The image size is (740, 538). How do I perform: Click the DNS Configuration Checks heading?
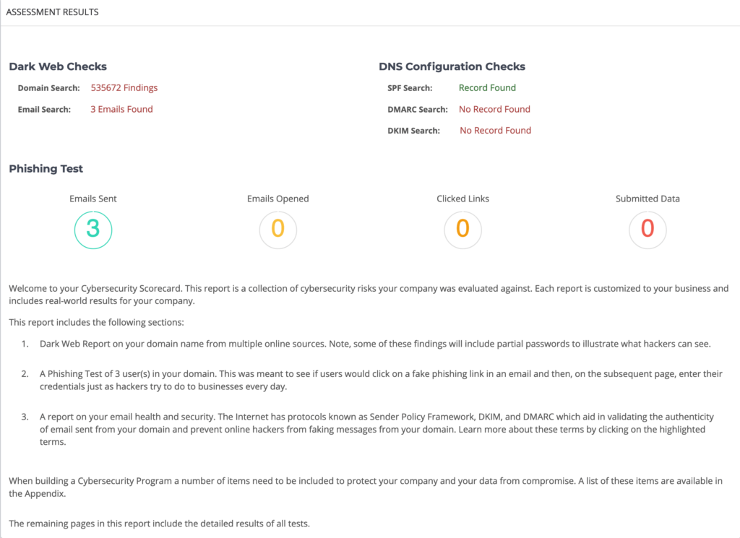coord(452,66)
